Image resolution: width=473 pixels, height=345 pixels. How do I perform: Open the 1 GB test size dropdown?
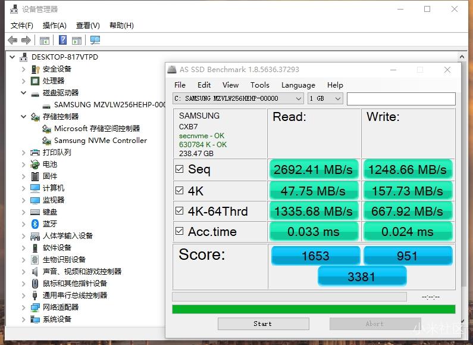coord(325,98)
